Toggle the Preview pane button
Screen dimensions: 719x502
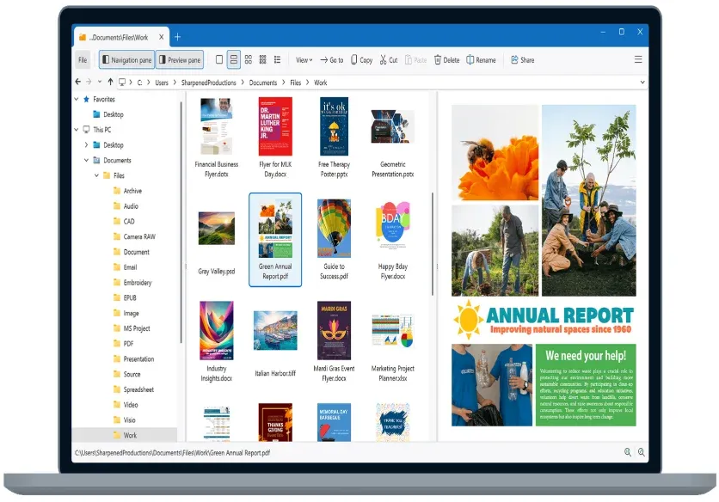[179, 60]
